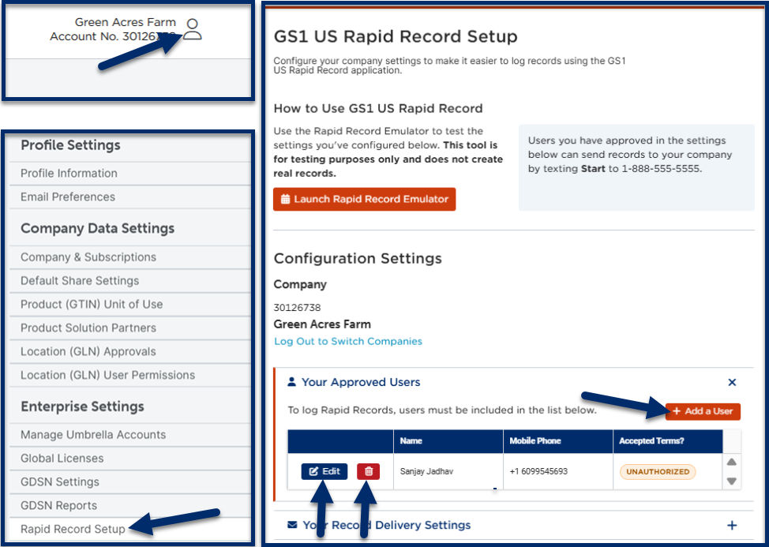This screenshot has height=547, width=769.
Task: Open Email Preferences
Action: 130,197
